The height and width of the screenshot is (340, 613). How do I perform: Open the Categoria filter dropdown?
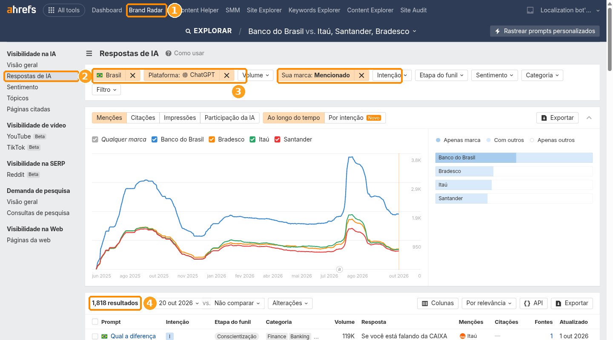point(542,75)
